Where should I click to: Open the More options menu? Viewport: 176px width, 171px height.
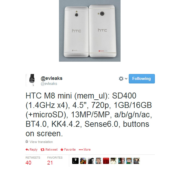85,149
